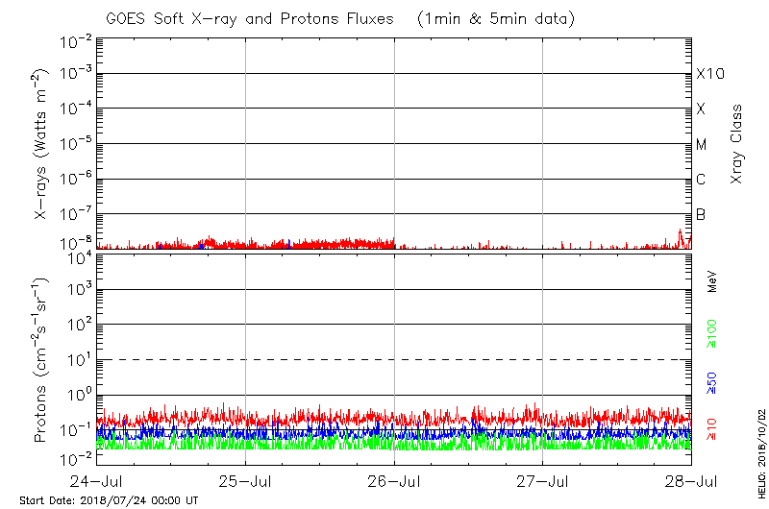
Task: Click the C flare class label
Action: 702,180
